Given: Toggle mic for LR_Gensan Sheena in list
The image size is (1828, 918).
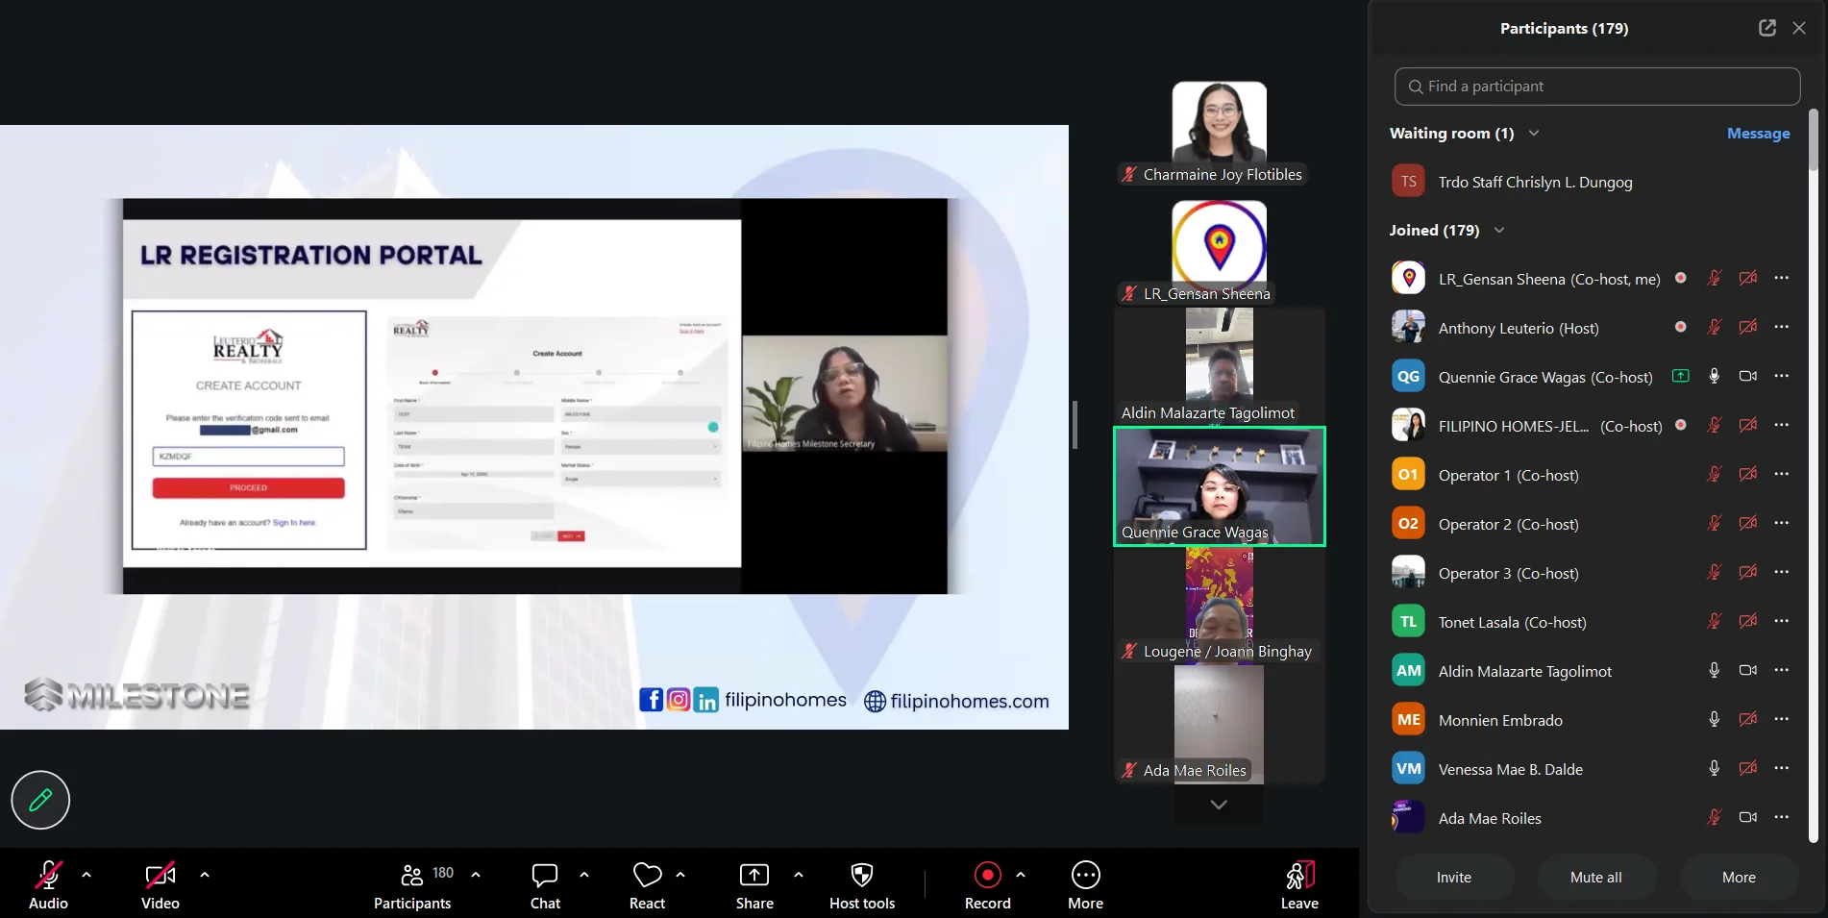Looking at the screenshot, I should click(x=1714, y=278).
